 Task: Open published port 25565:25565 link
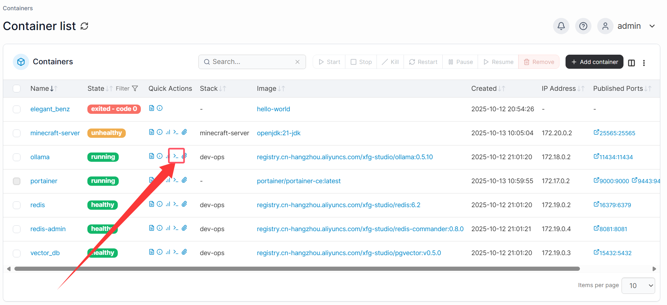pyautogui.click(x=614, y=133)
